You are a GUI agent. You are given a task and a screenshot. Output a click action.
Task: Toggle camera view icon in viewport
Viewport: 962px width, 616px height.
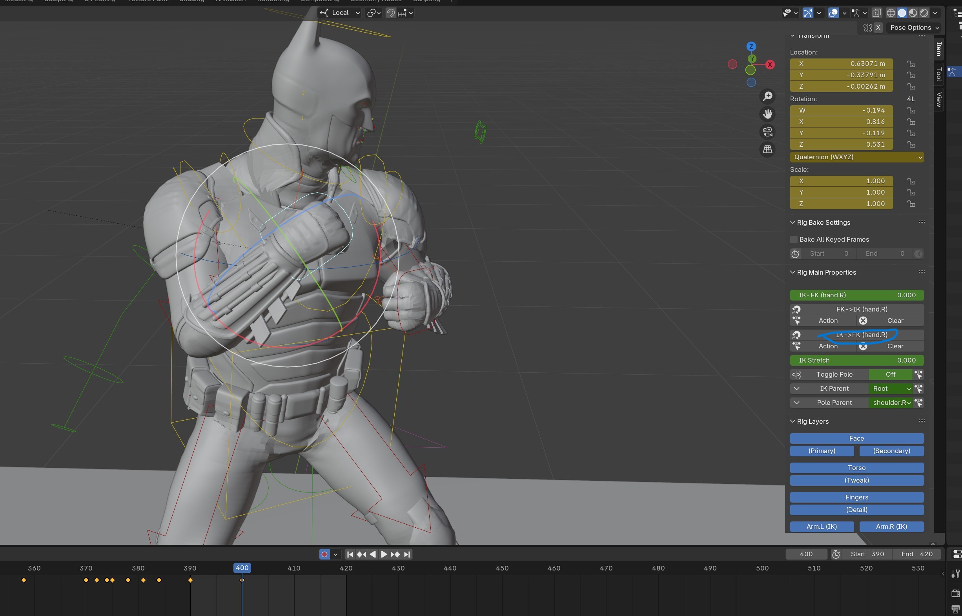click(x=767, y=132)
